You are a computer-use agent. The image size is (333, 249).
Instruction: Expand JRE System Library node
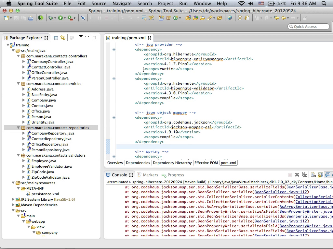click(x=13, y=199)
